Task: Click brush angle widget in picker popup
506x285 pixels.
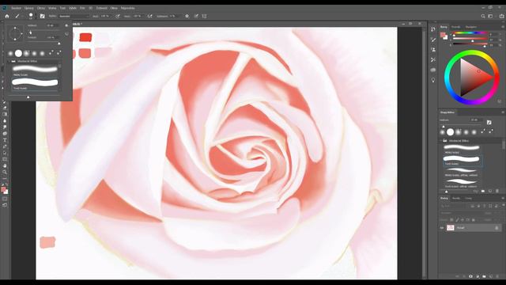Action: click(x=15, y=33)
